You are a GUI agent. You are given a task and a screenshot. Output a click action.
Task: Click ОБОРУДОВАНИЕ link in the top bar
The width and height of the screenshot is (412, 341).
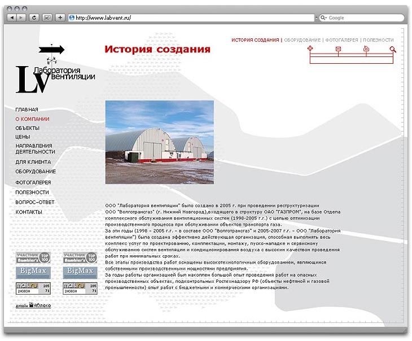point(303,40)
